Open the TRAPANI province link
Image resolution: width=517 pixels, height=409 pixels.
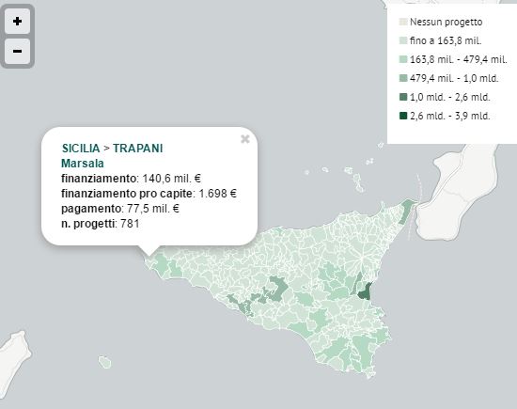click(x=138, y=149)
